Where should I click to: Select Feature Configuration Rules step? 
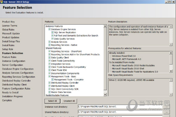click(16, 89)
